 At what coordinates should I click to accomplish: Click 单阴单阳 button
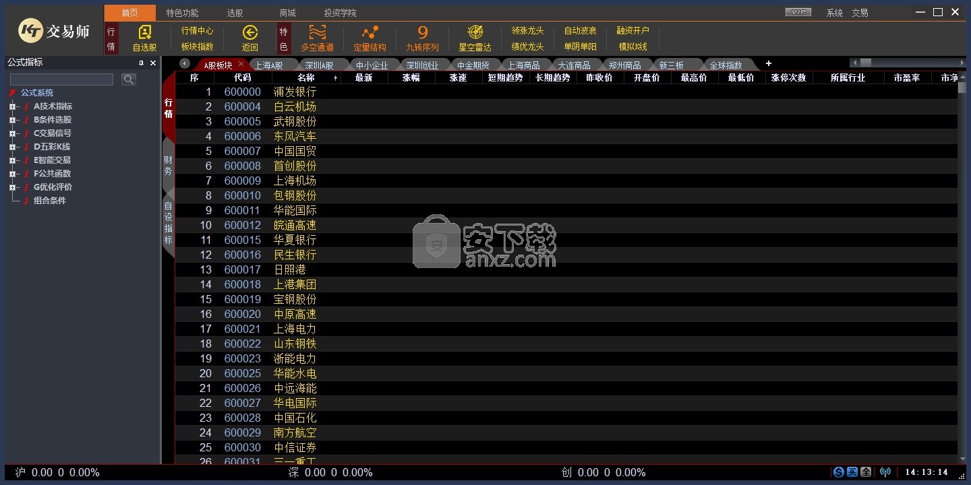(x=580, y=46)
